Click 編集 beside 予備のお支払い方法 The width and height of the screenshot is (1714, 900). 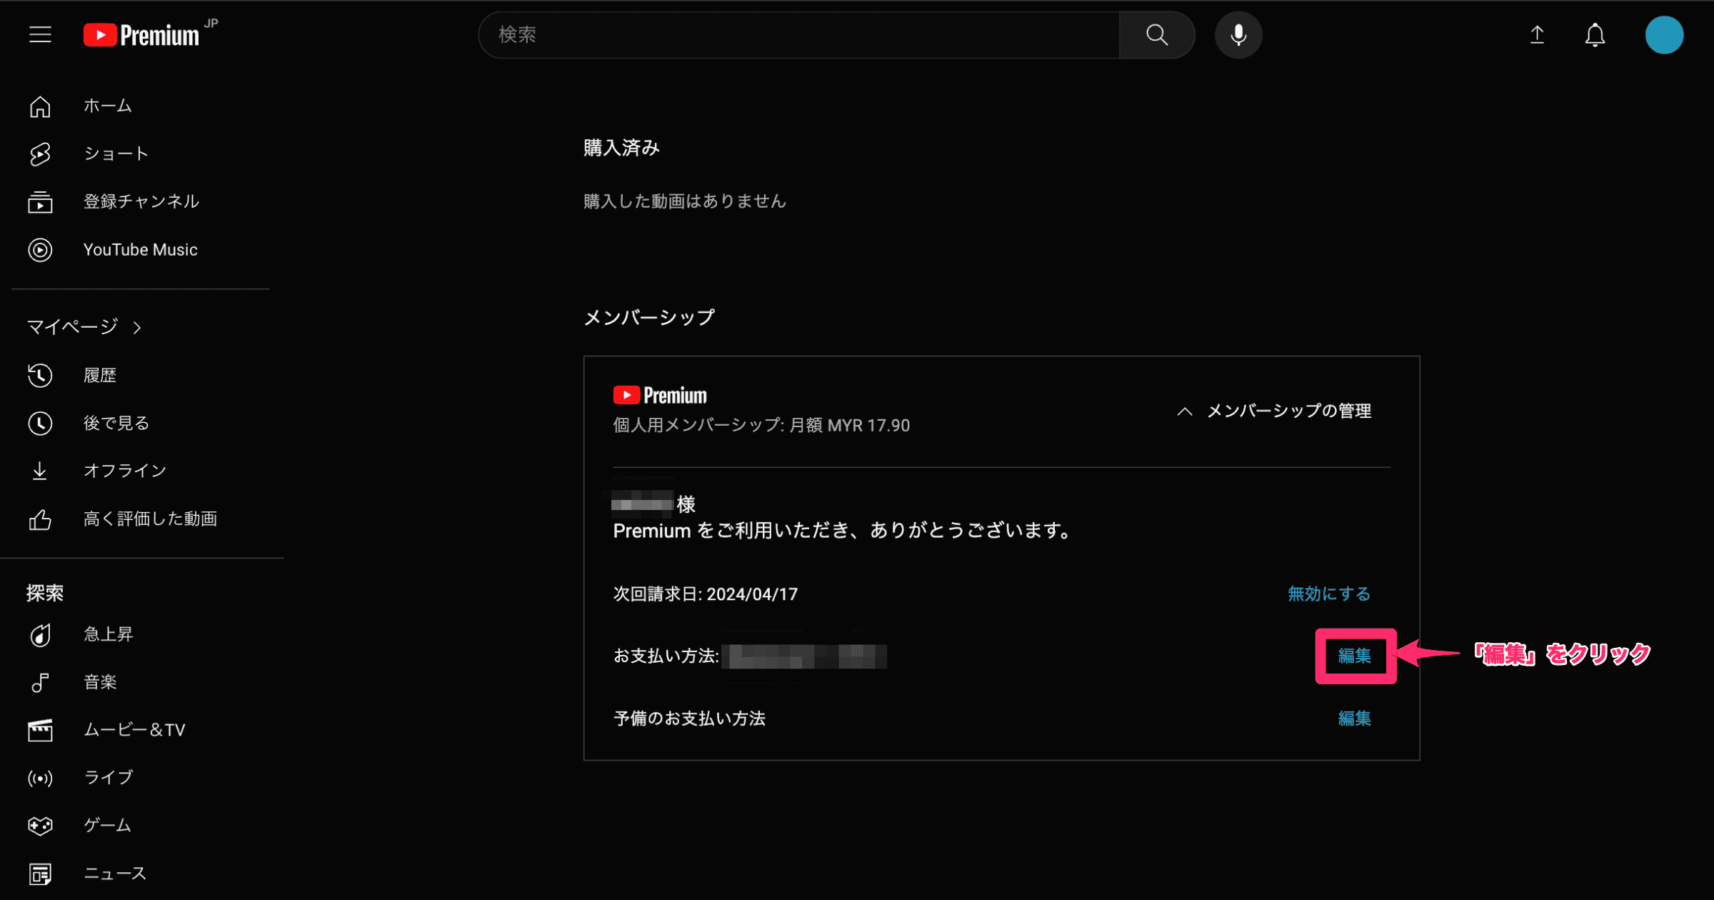pos(1354,719)
